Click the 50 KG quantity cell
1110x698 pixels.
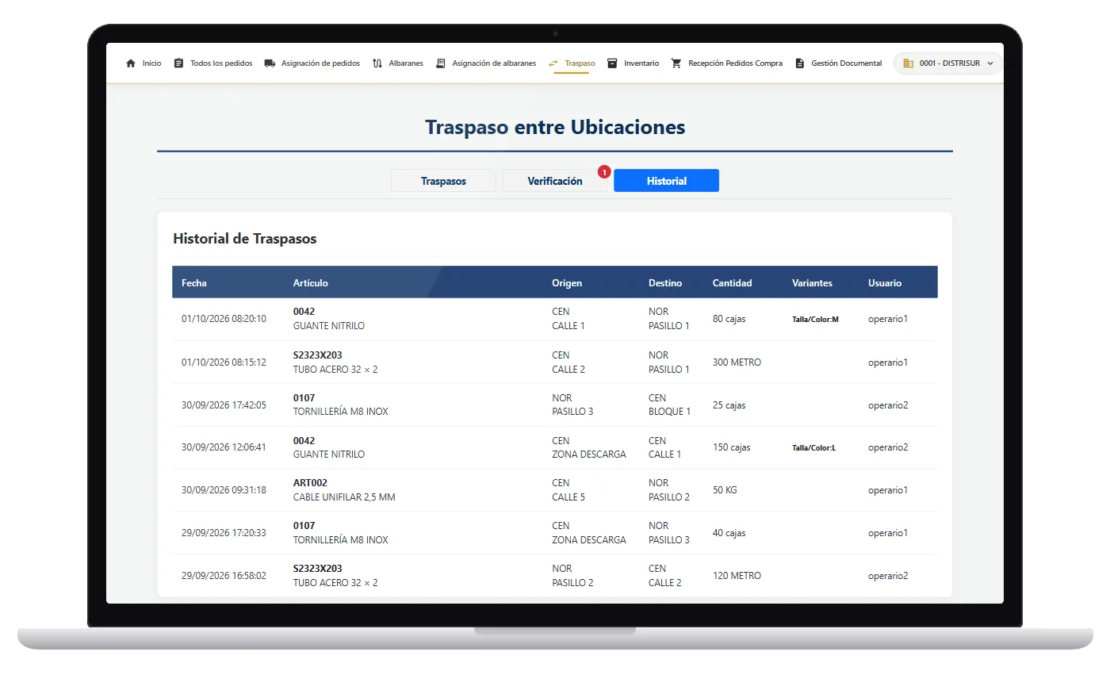point(725,490)
